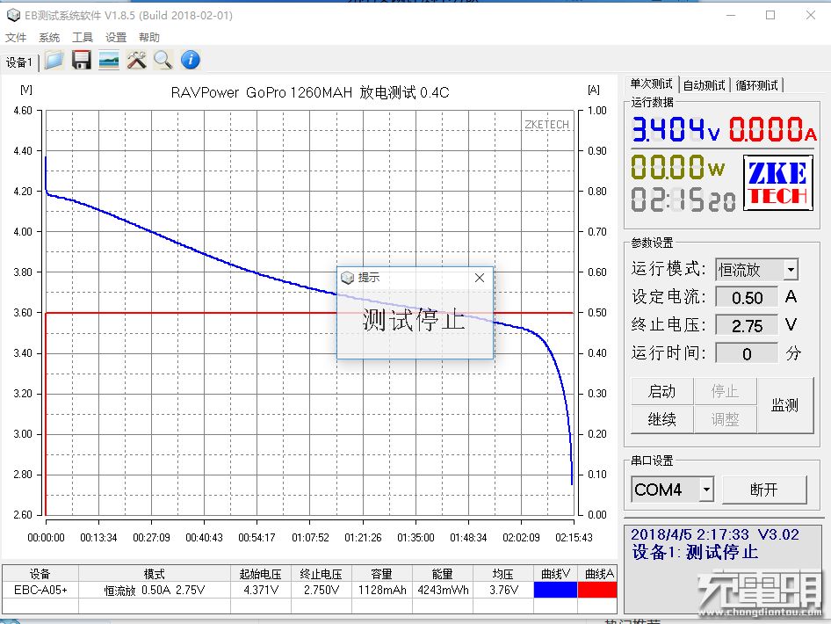Open the blue info about icon
Viewport: 831px width, 624px height.
[191, 60]
